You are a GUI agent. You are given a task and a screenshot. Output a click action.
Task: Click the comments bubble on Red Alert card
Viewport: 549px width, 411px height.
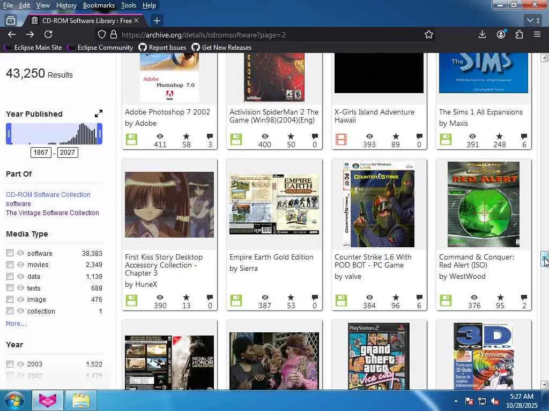[x=524, y=298]
